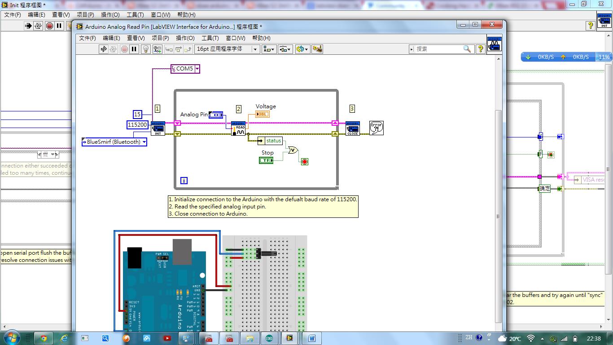
Task: Click the status unbundle-by-name element
Action: tap(270, 141)
